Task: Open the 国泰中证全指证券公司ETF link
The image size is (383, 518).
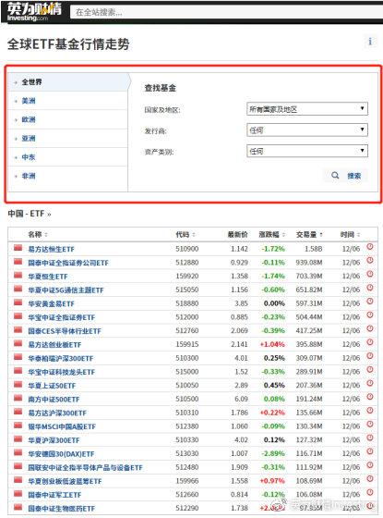Action: coord(68,263)
